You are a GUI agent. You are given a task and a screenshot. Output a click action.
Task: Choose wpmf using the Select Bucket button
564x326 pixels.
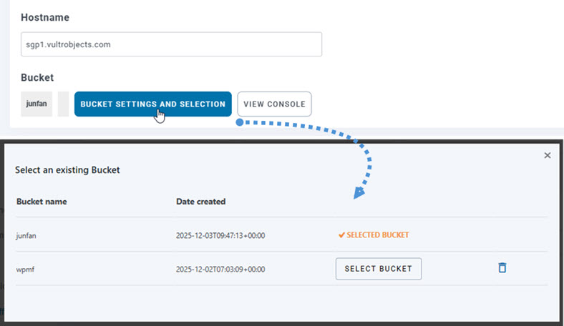pyautogui.click(x=378, y=269)
